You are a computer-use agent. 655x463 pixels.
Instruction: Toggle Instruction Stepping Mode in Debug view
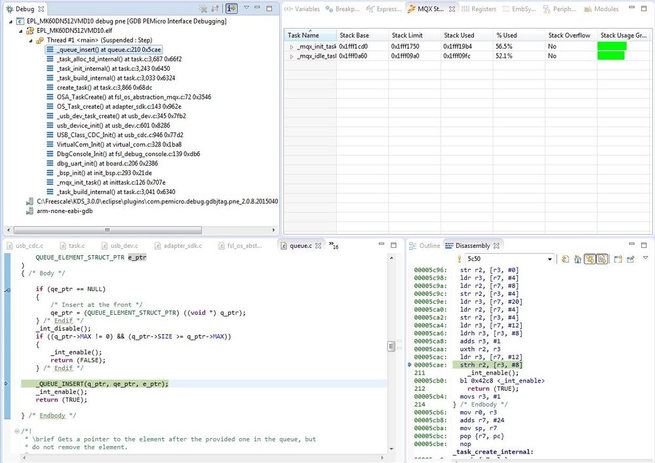(x=231, y=9)
